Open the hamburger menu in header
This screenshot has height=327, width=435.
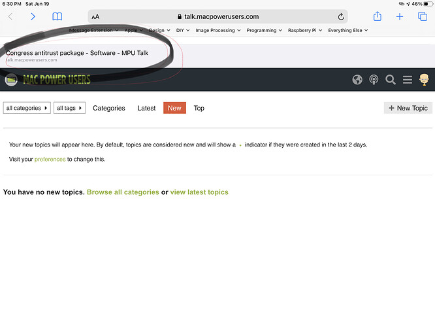coord(407,80)
